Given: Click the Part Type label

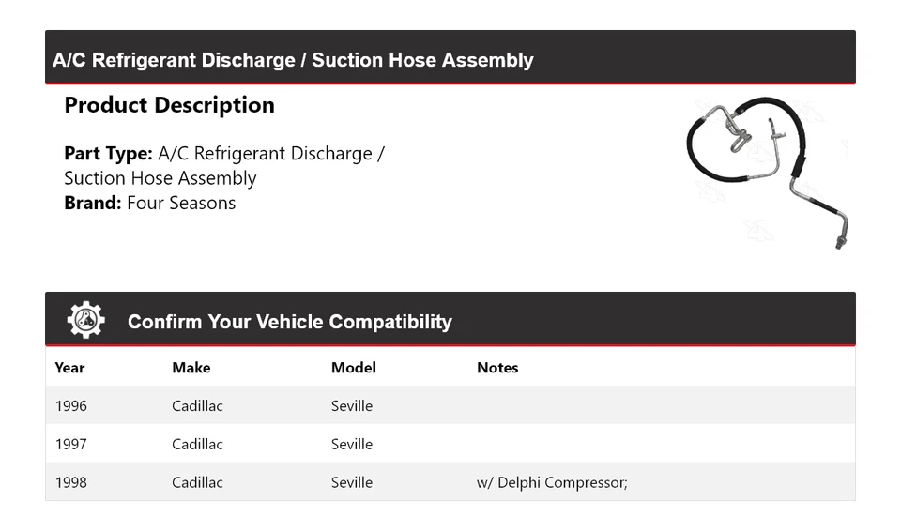Looking at the screenshot, I should [x=108, y=154].
